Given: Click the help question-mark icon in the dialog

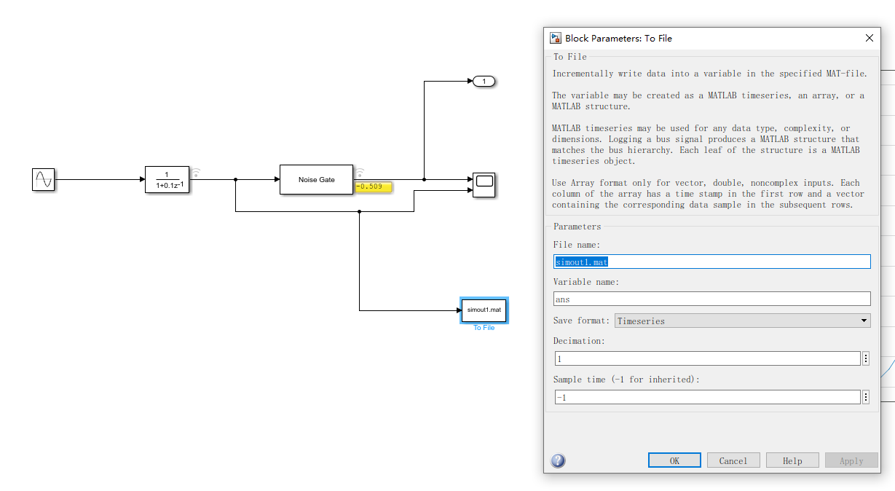Looking at the screenshot, I should [558, 460].
